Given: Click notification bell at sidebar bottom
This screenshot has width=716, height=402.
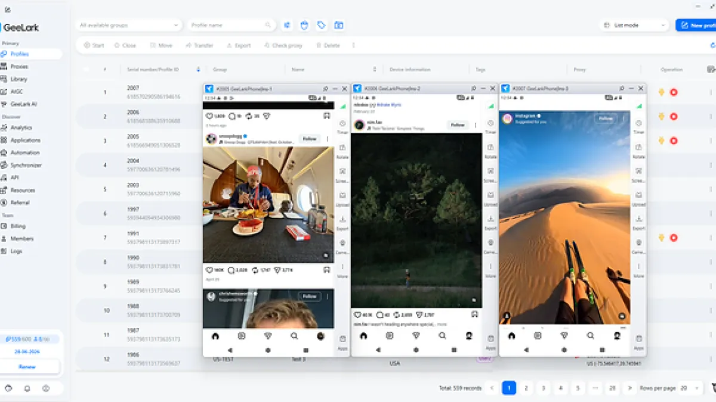Looking at the screenshot, I should tap(27, 388).
